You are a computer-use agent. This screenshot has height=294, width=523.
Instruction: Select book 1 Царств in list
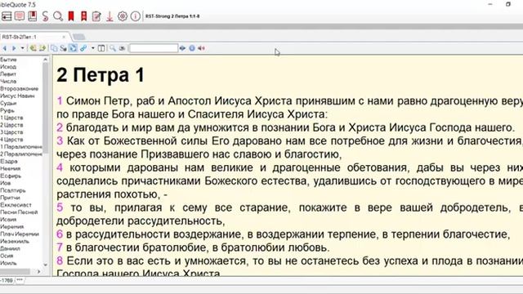11,118
